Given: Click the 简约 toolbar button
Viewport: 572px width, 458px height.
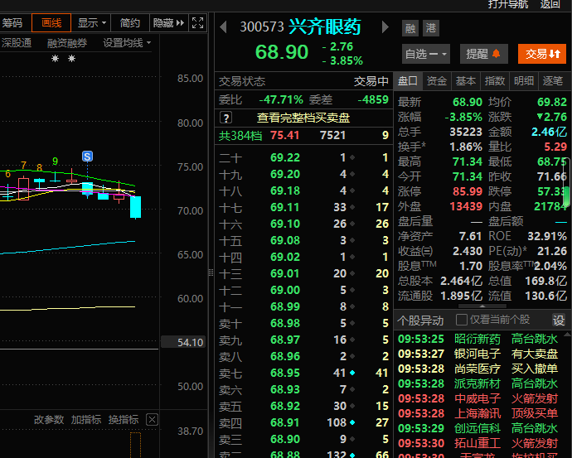Looking at the screenshot, I should point(130,23).
